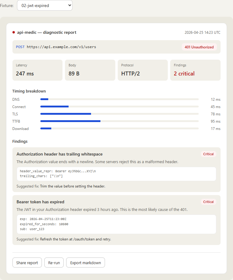
Task: Click the Protocol HTTP/2 card
Action: (x=143, y=70)
